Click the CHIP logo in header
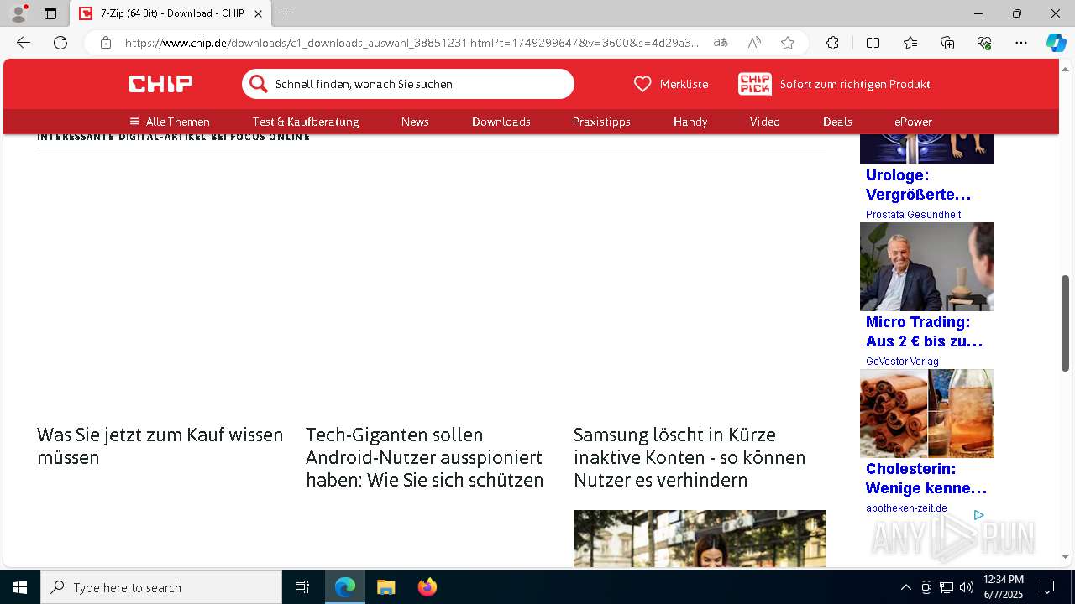This screenshot has height=604, width=1075. coord(160,84)
